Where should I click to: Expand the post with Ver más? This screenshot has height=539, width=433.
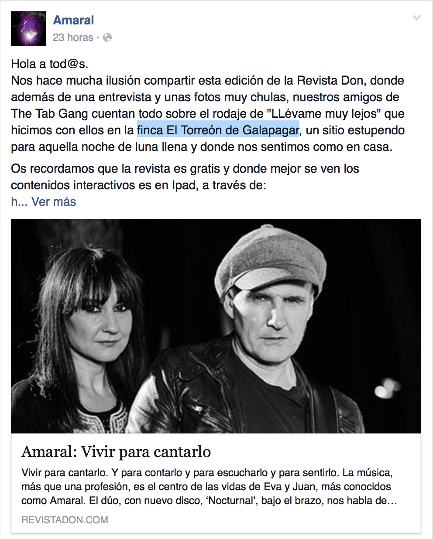(x=54, y=201)
